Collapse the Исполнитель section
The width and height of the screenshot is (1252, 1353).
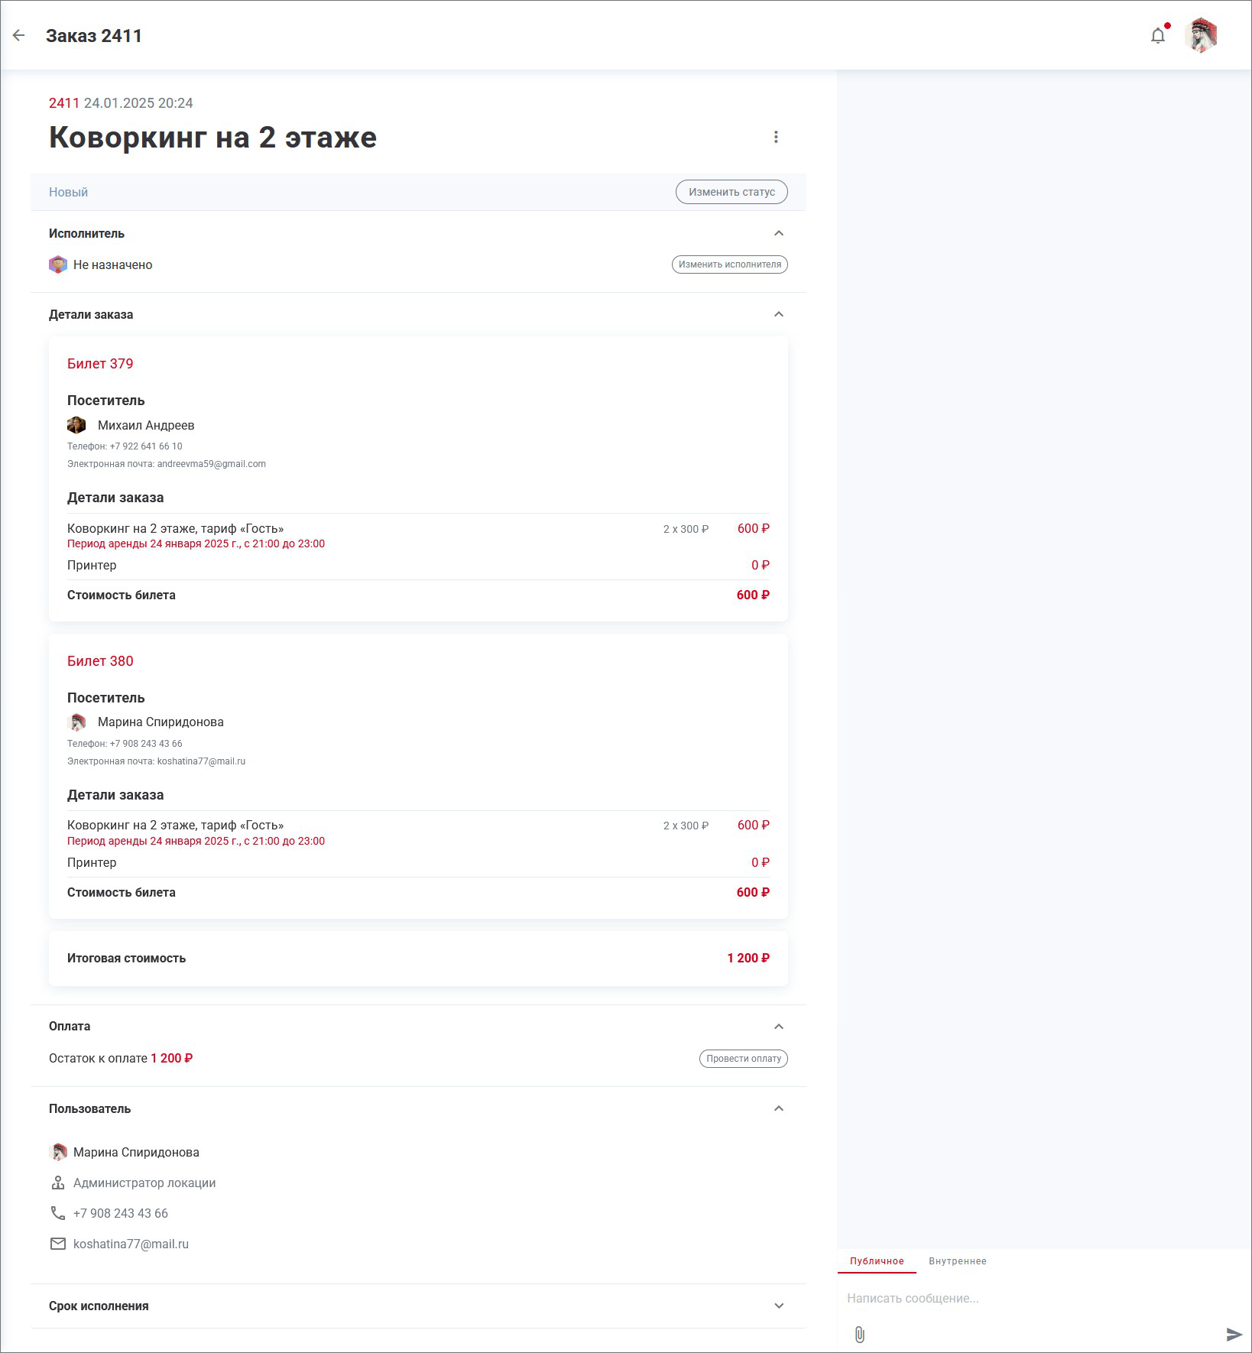pos(779,233)
